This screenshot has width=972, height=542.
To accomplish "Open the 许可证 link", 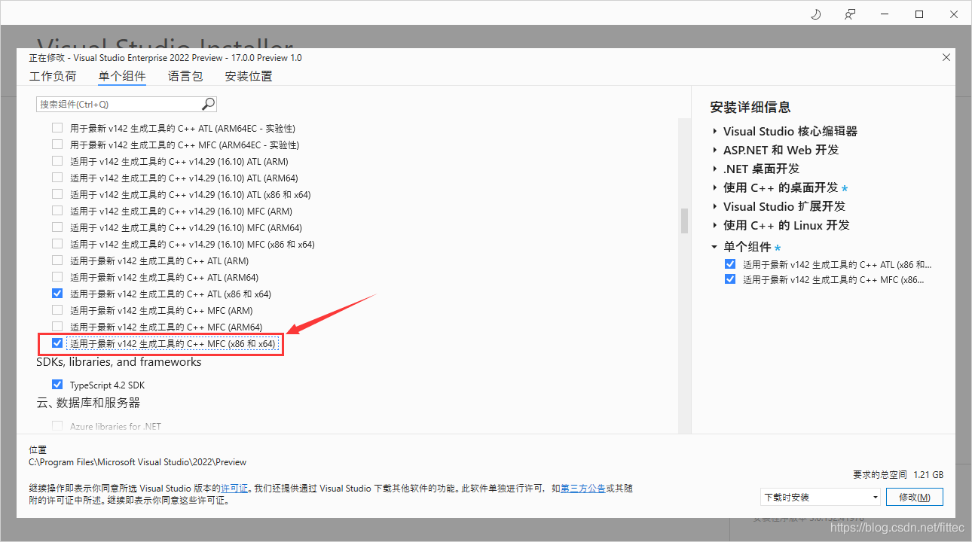I will tap(234, 489).
